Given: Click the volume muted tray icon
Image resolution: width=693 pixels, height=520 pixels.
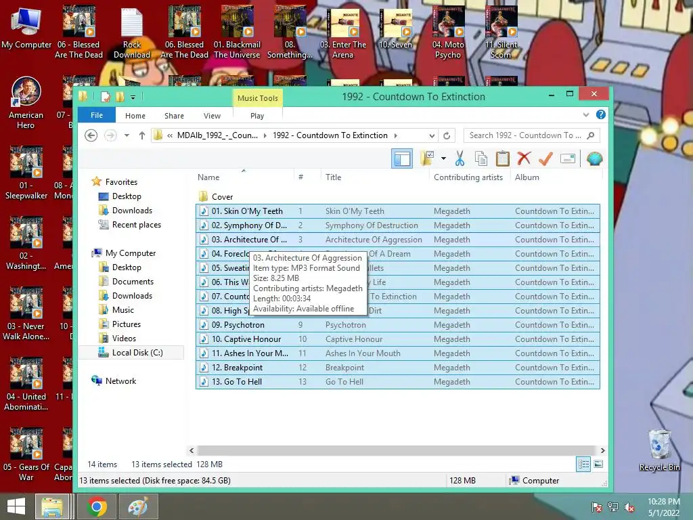Looking at the screenshot, I should pos(629,507).
